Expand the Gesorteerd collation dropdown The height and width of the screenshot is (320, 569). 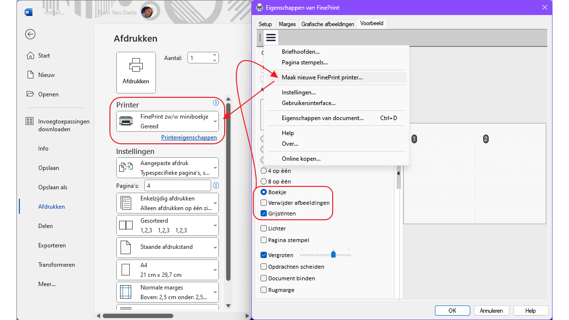pyautogui.click(x=167, y=225)
